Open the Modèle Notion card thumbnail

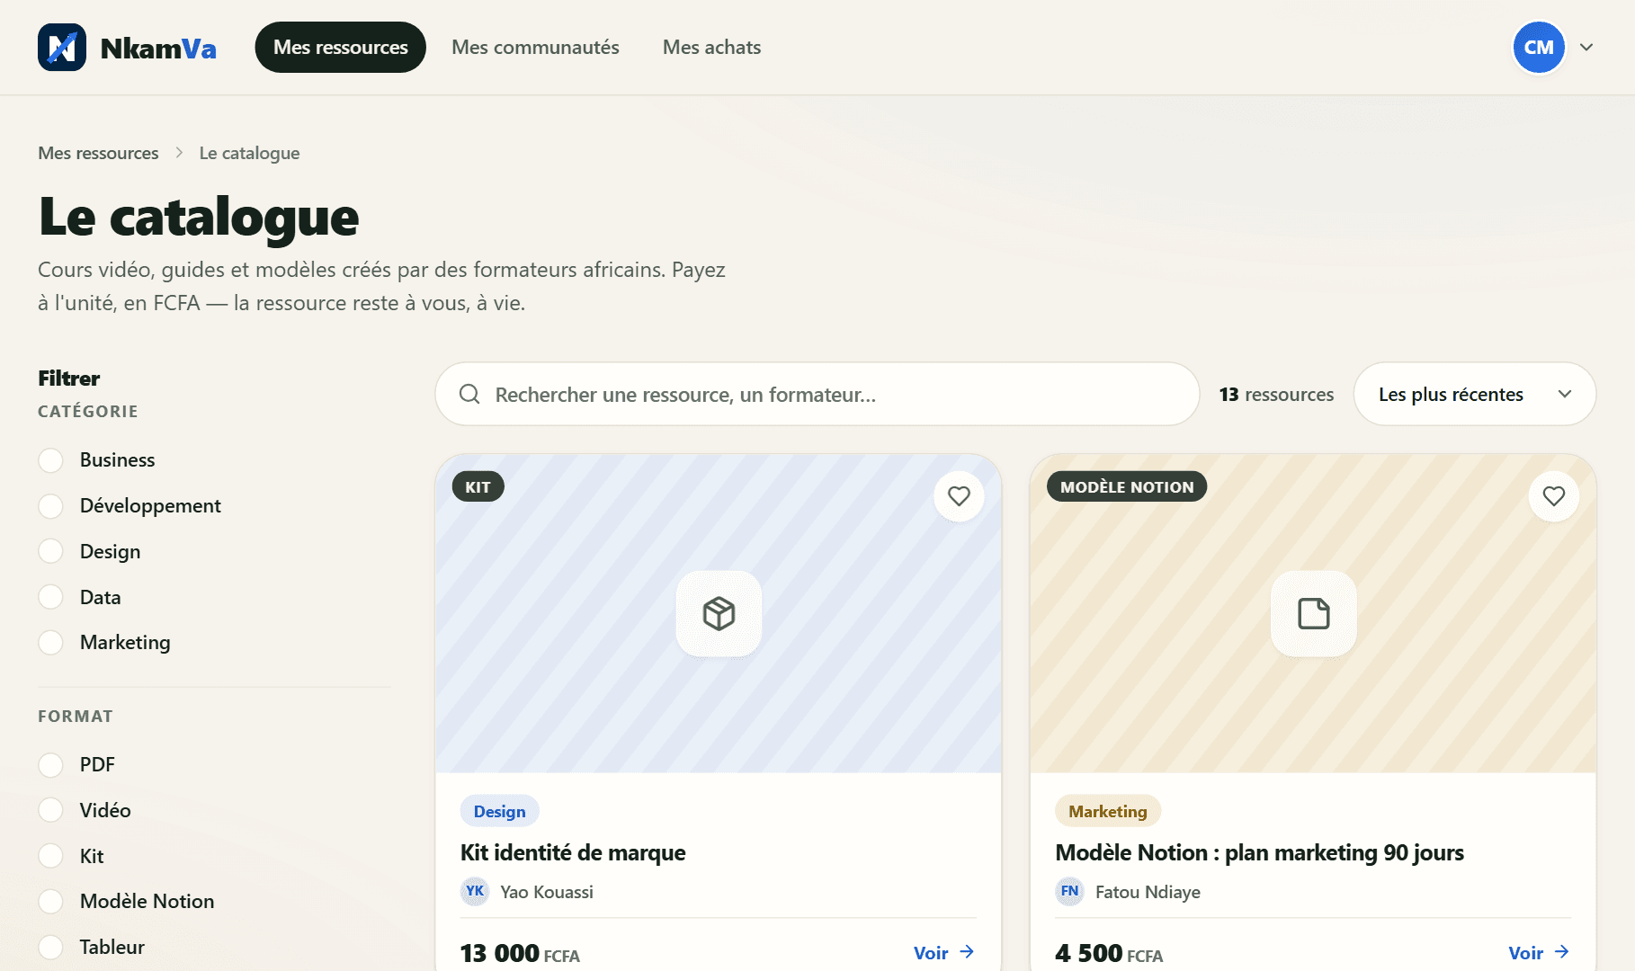[x=1313, y=614]
